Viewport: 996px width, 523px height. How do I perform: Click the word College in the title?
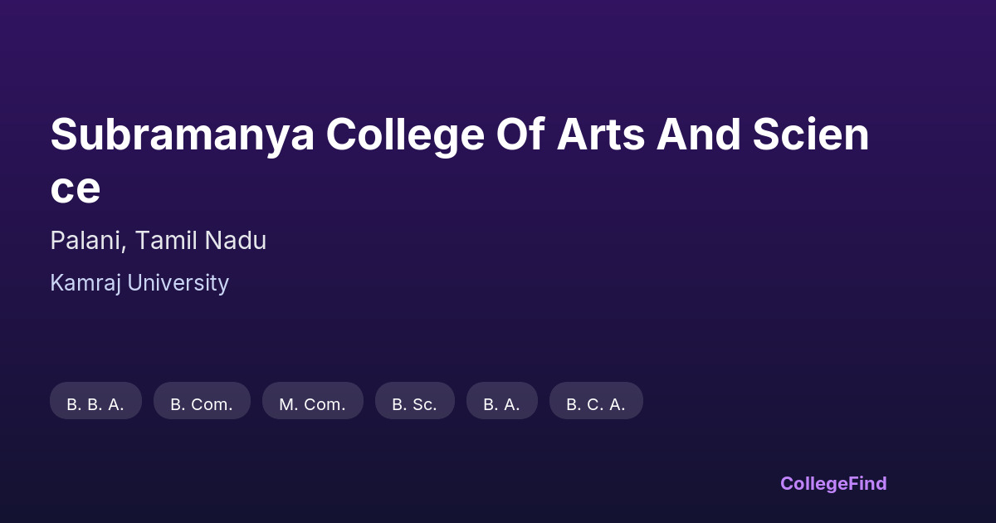(404, 135)
